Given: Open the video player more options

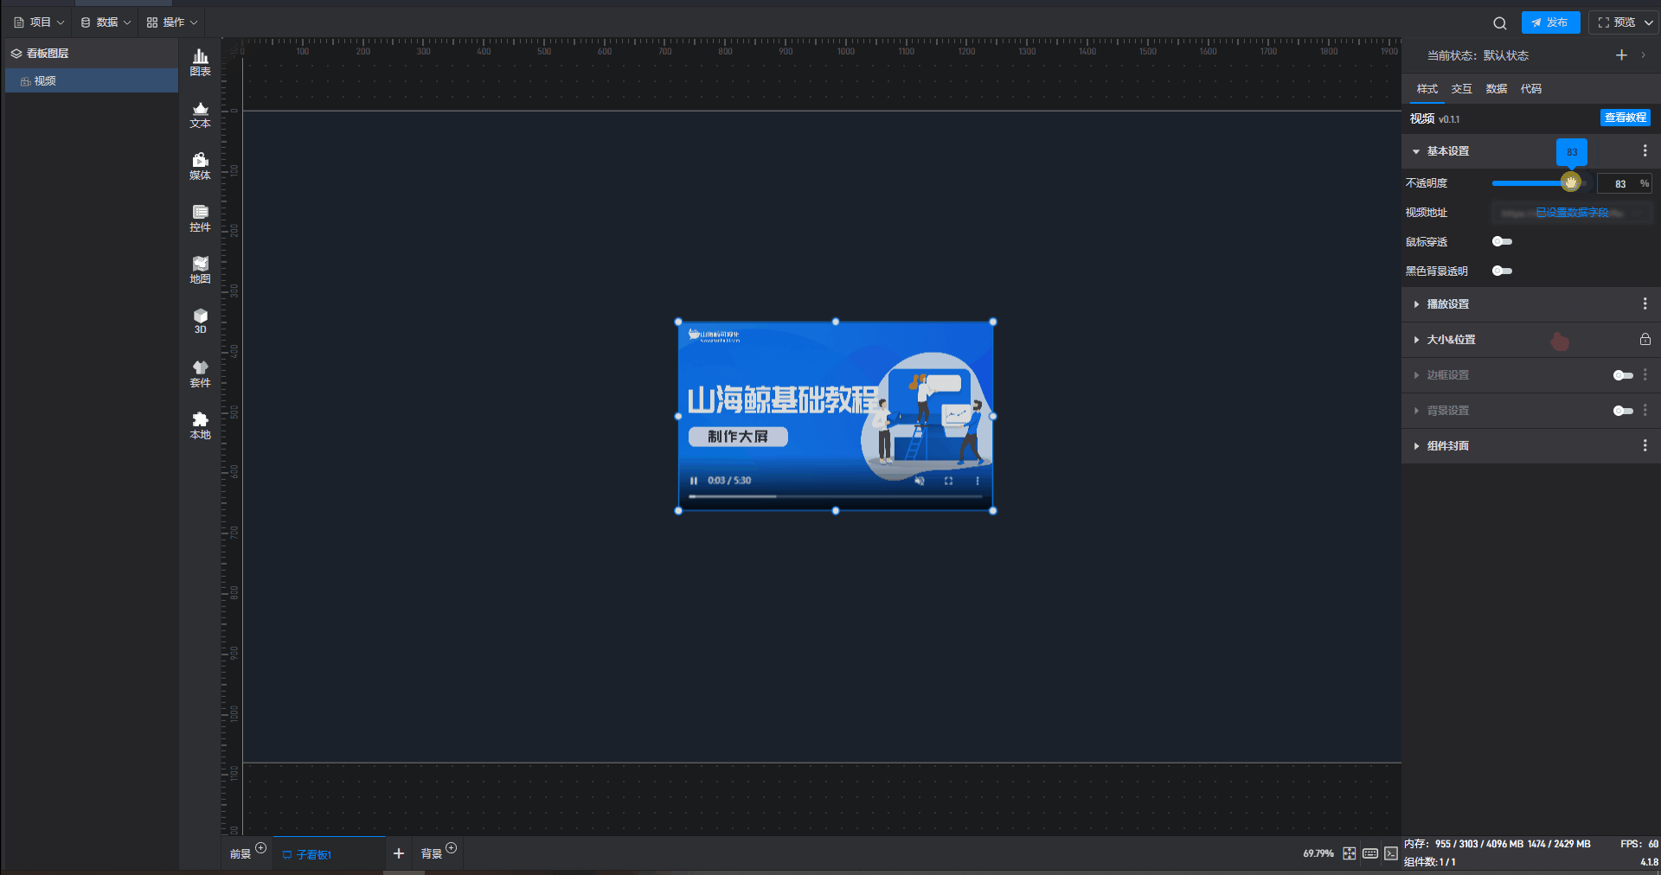Looking at the screenshot, I should tap(978, 481).
